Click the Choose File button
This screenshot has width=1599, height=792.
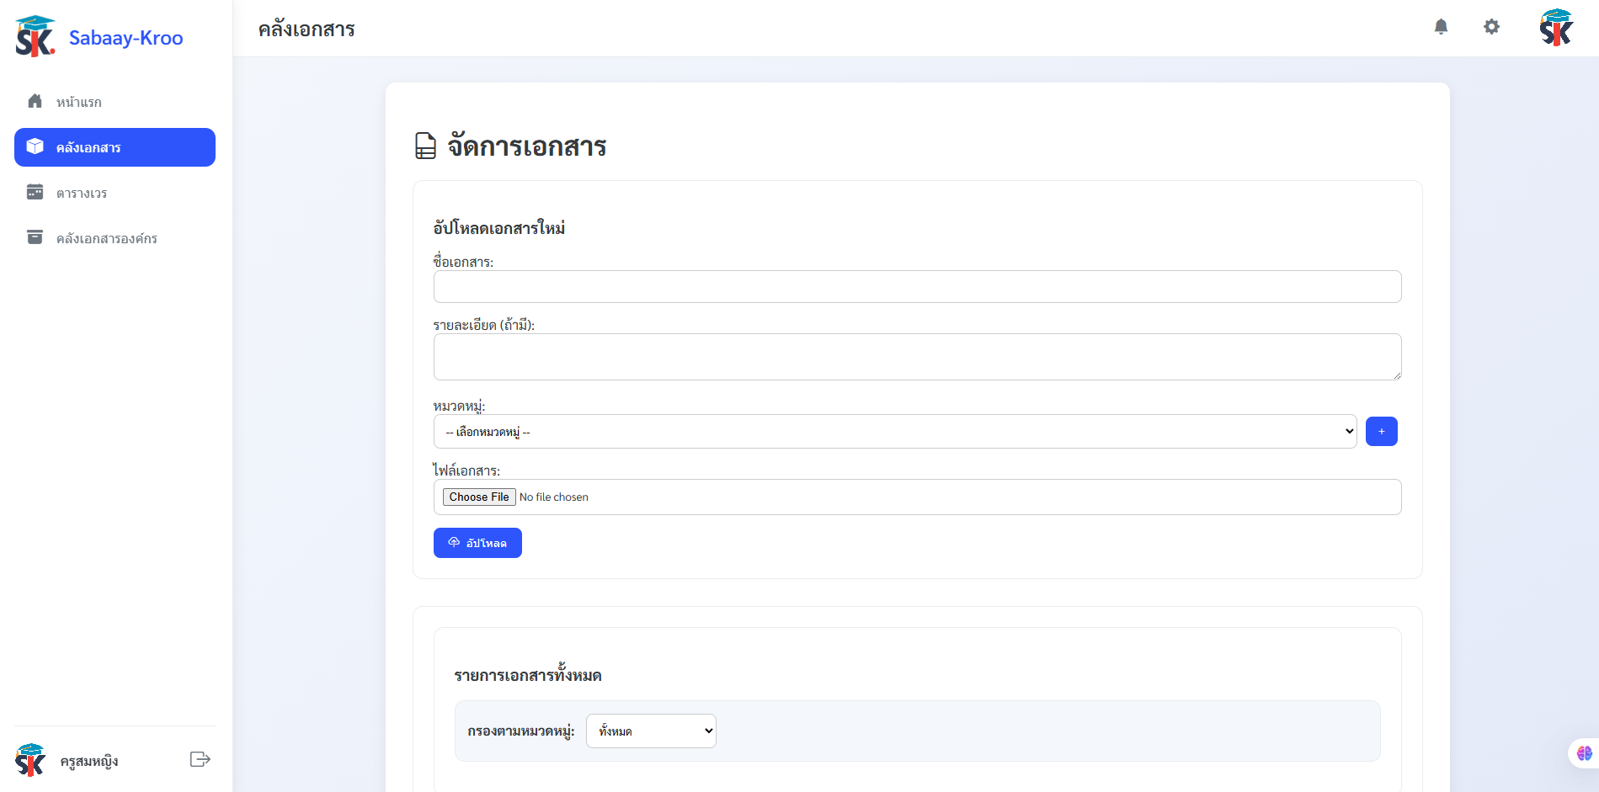pyautogui.click(x=478, y=497)
